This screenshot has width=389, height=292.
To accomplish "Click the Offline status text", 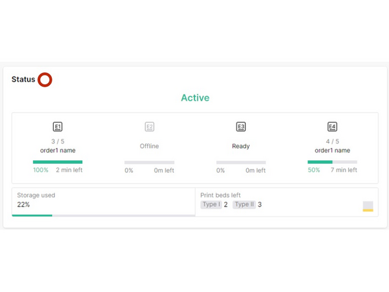I will point(149,146).
